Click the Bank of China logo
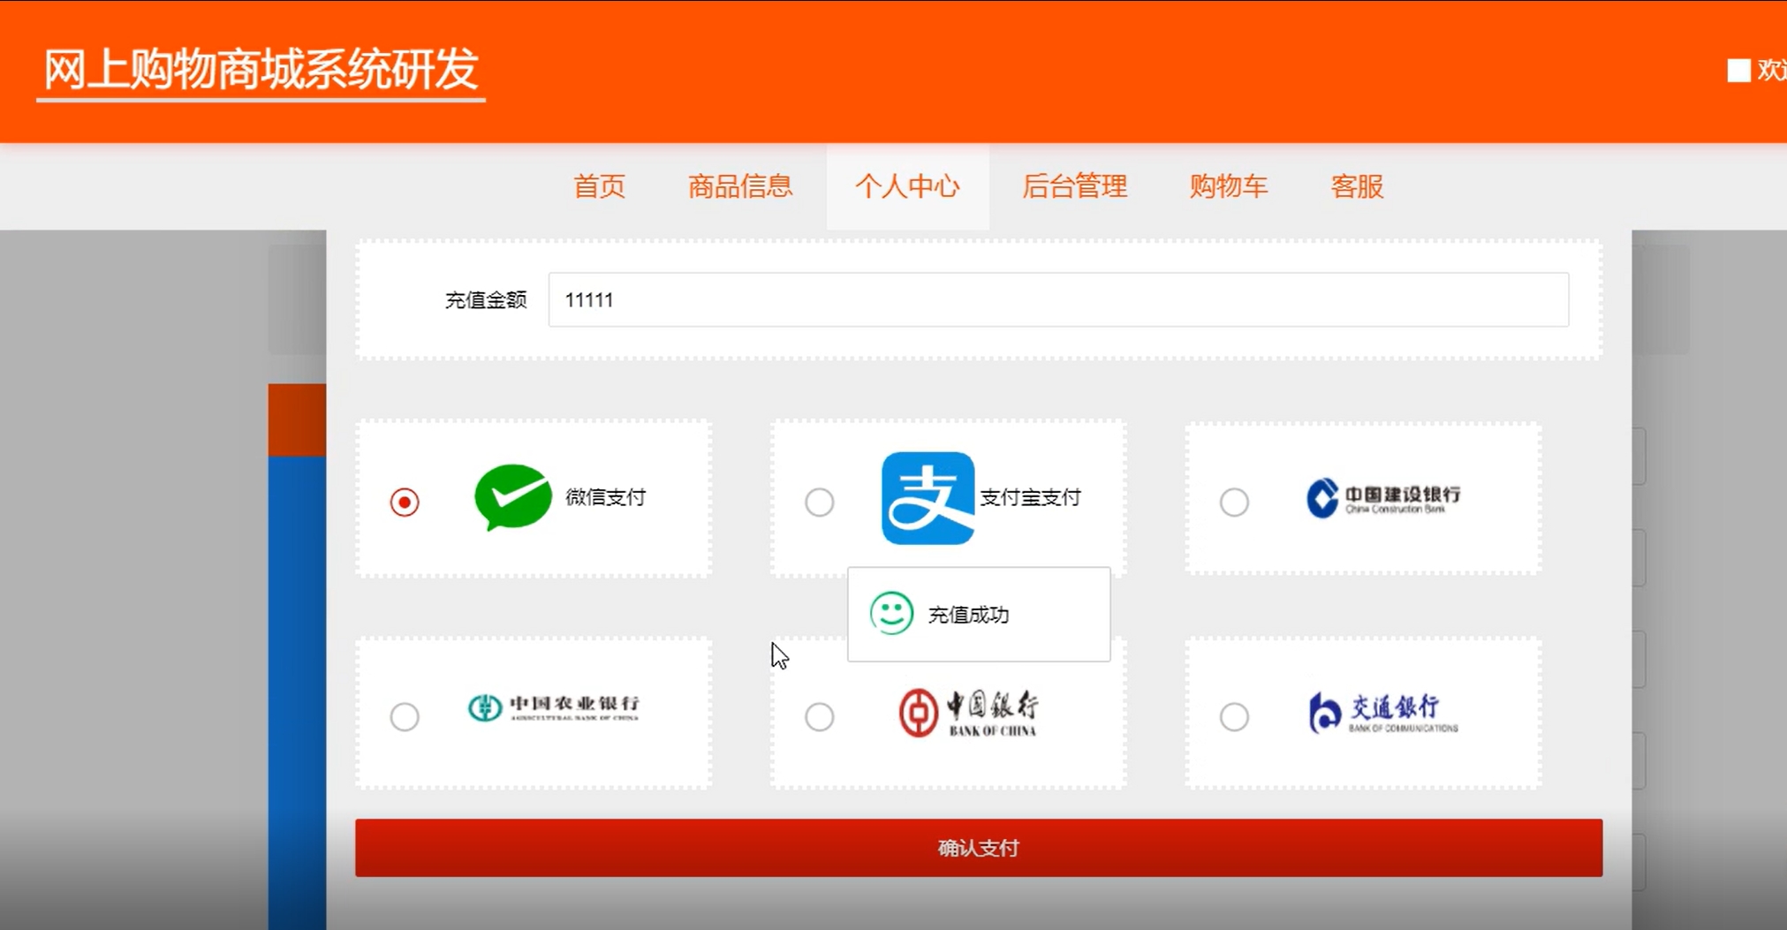The image size is (1787, 930). (x=969, y=713)
